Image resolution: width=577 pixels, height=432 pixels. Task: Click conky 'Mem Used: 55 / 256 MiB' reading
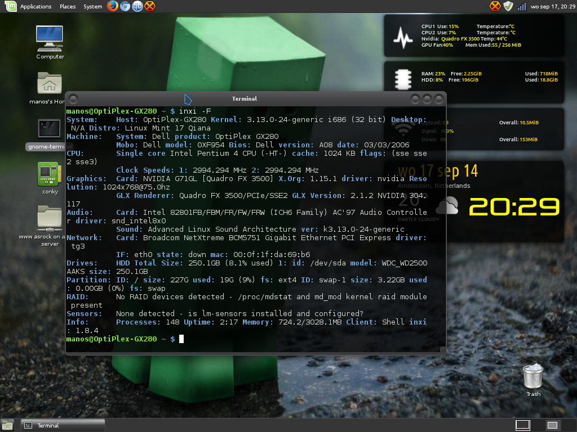point(493,45)
